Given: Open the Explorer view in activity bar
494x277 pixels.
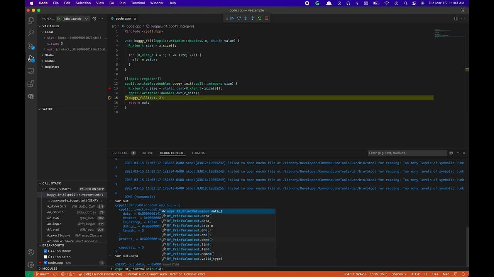Looking at the screenshot, I should coord(31,20).
